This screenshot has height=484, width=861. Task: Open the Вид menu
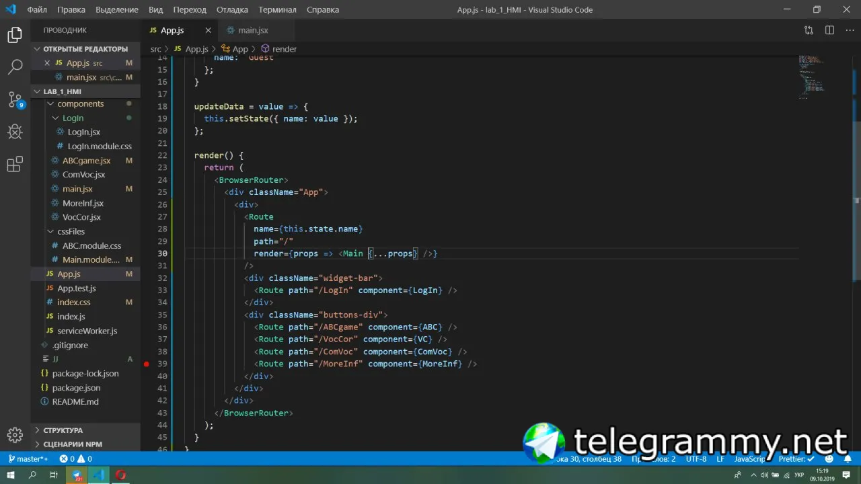click(x=156, y=10)
